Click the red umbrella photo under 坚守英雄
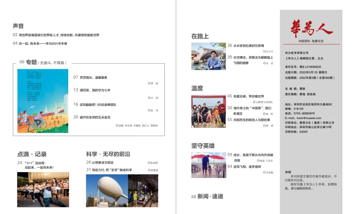354x214 pixels. [208, 165]
